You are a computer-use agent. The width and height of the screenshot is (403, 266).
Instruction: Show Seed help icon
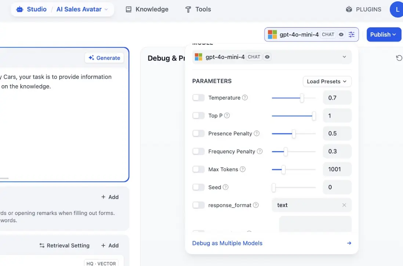(x=225, y=187)
